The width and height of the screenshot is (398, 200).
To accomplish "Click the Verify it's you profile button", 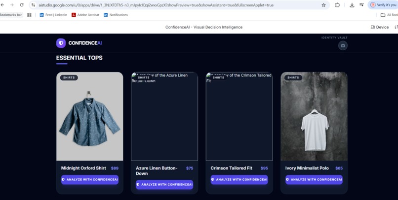I will pyautogui.click(x=383, y=5).
